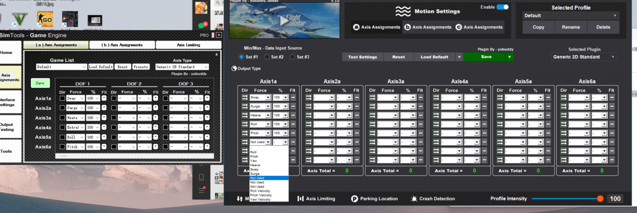Click the Output Type pie icon

[x=234, y=68]
